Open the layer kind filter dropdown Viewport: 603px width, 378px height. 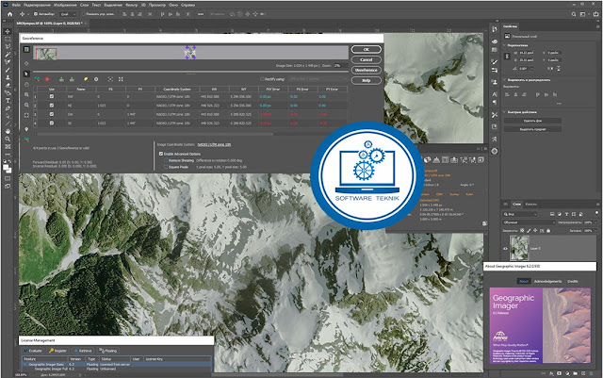pyautogui.click(x=520, y=214)
